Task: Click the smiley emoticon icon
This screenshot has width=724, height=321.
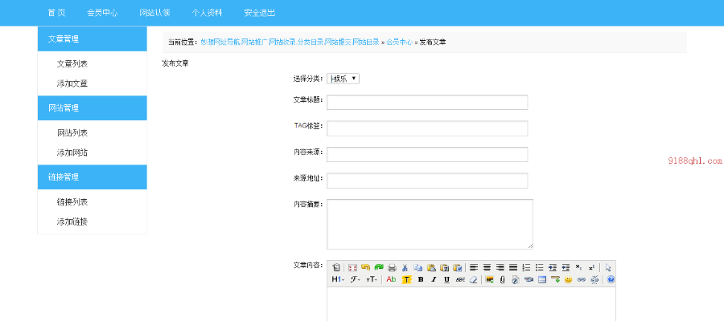Action: click(569, 279)
